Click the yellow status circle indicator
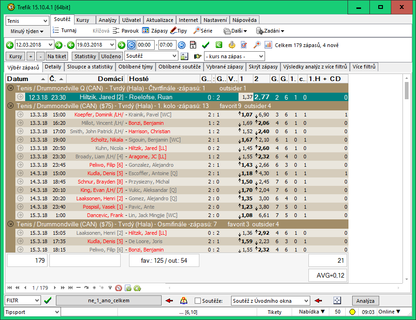The image size is (416, 320). pos(352,312)
